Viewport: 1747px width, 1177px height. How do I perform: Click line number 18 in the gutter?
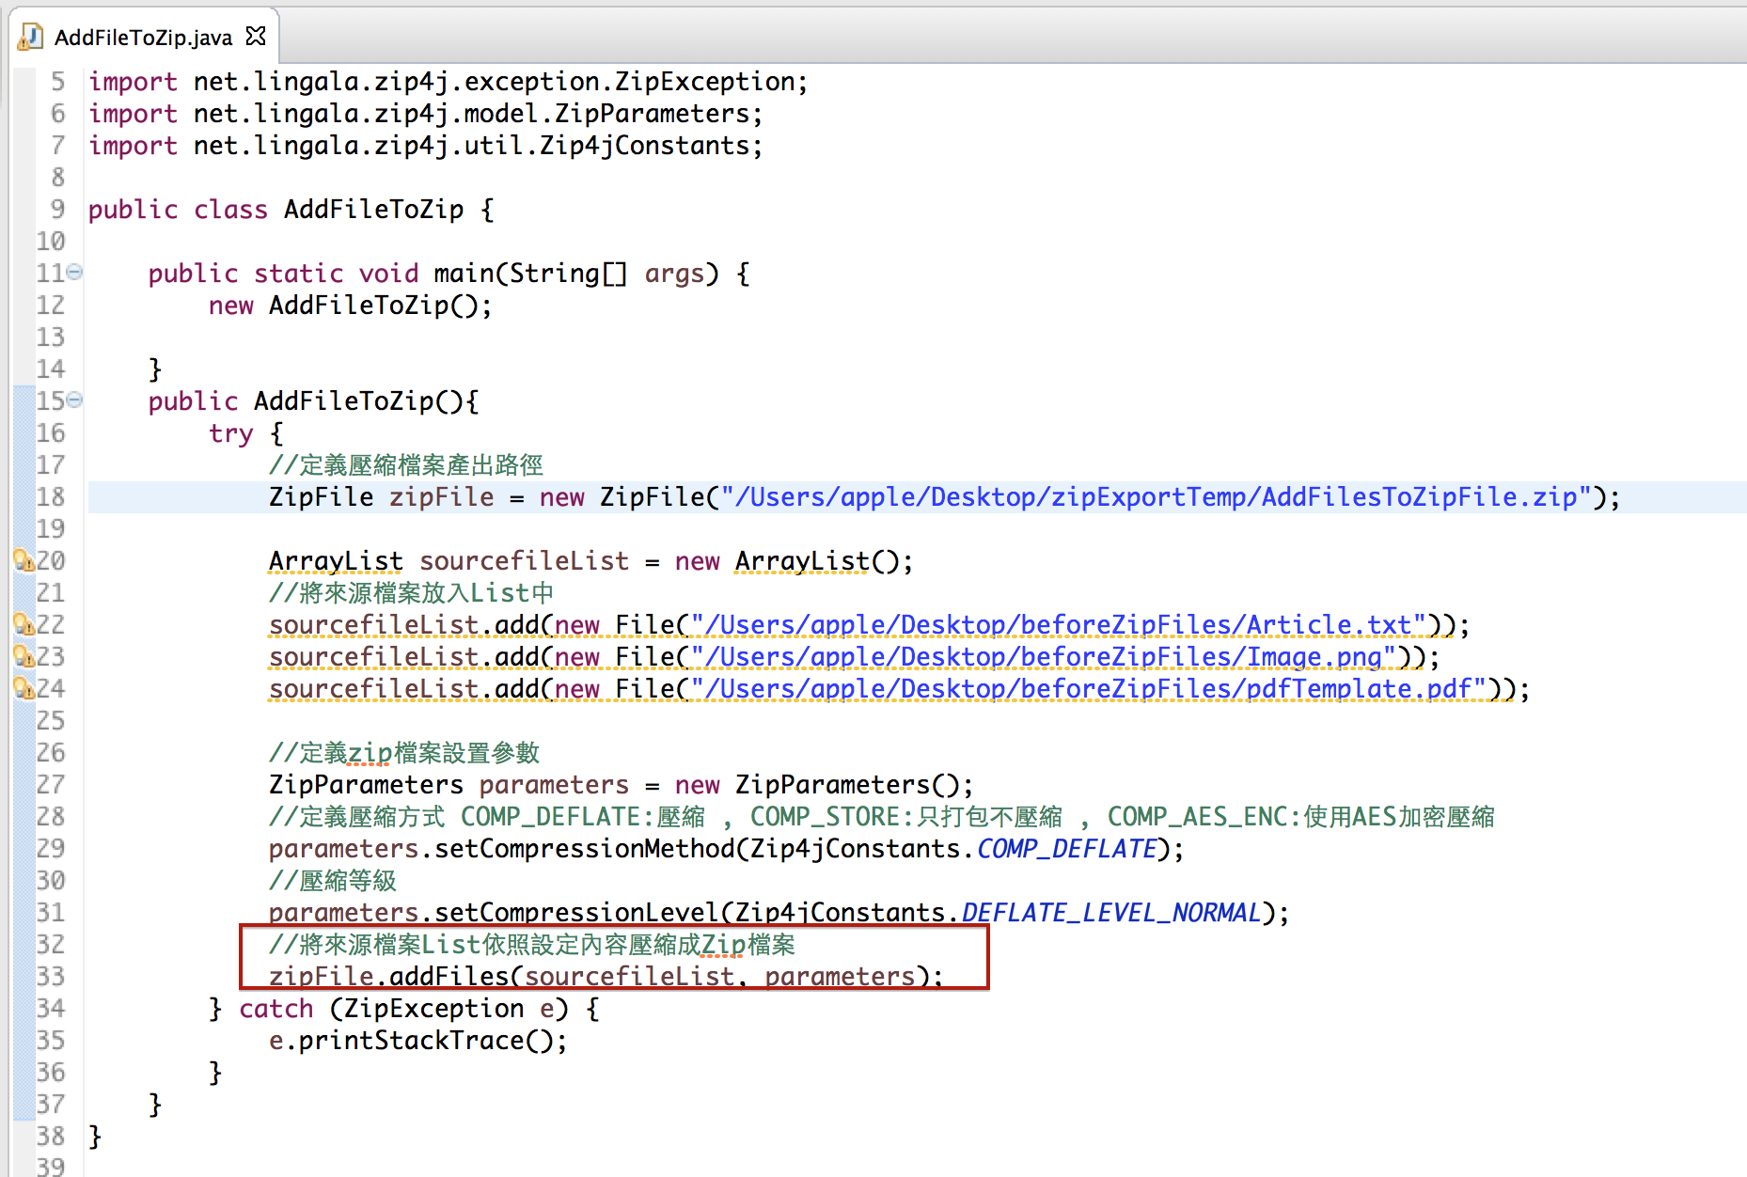(x=51, y=497)
